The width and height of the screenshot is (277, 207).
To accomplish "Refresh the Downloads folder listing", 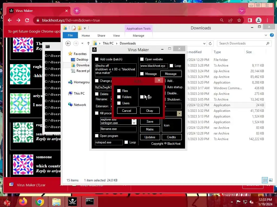I will 210,43.
